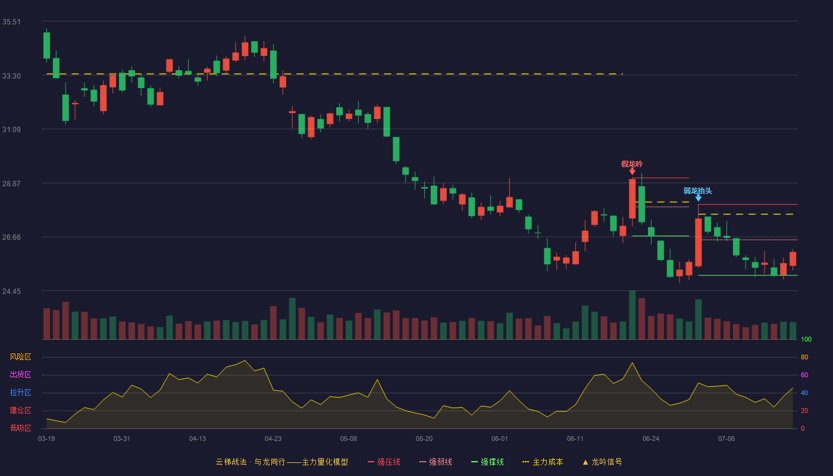The width and height of the screenshot is (833, 476).
Task: Click the 06-24 date axis label
Action: tap(651, 439)
